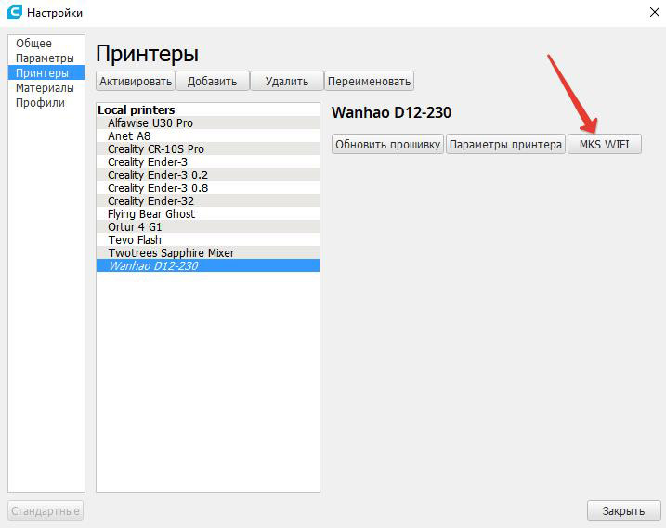Choose the Anet A8 printer
The image size is (666, 528).
[129, 135]
